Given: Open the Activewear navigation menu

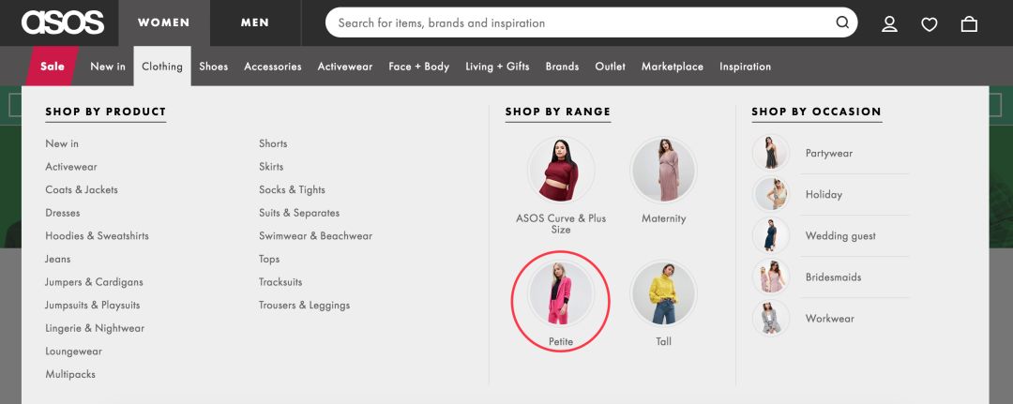Looking at the screenshot, I should pyautogui.click(x=345, y=67).
